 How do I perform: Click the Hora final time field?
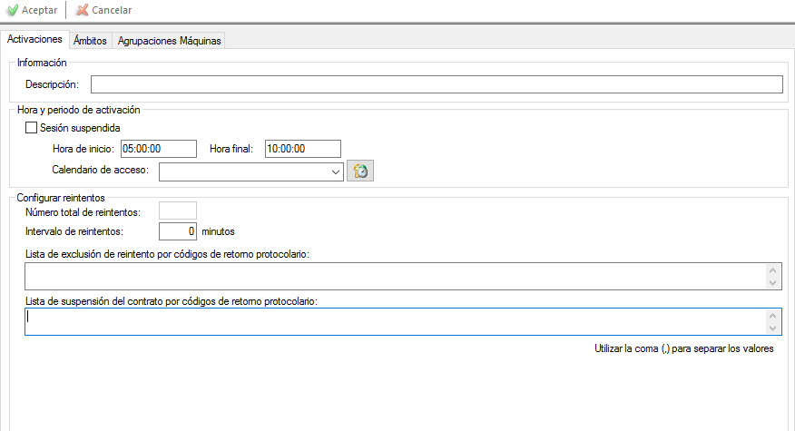[x=302, y=149]
